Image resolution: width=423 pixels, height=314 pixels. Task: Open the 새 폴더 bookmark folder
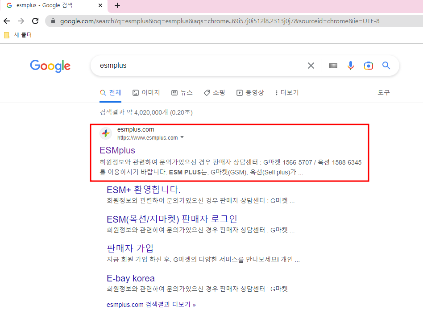[x=18, y=35]
